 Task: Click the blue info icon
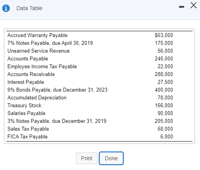[6, 8]
